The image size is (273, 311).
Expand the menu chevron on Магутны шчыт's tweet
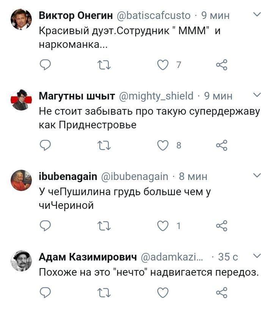[x=257, y=95]
